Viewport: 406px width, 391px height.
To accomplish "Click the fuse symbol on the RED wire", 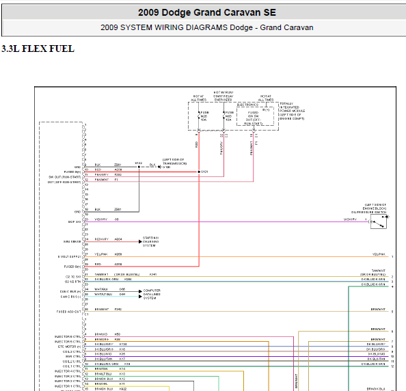I will click(x=199, y=116).
